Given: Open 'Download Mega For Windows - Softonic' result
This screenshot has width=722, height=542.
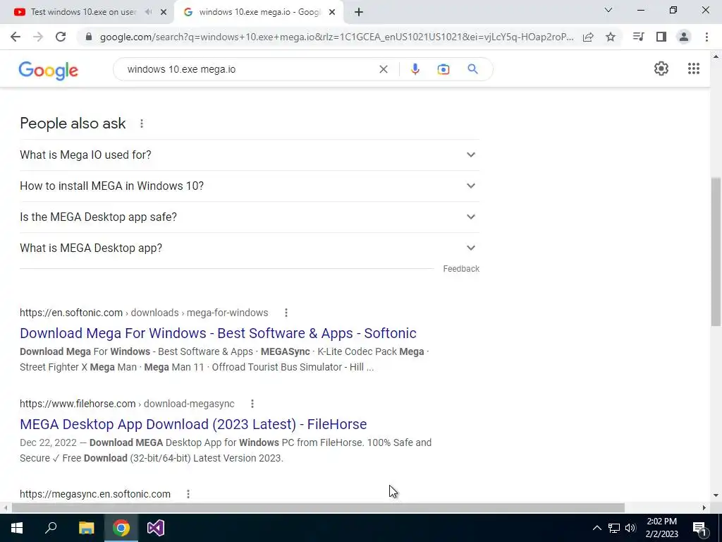Looking at the screenshot, I should 218,333.
